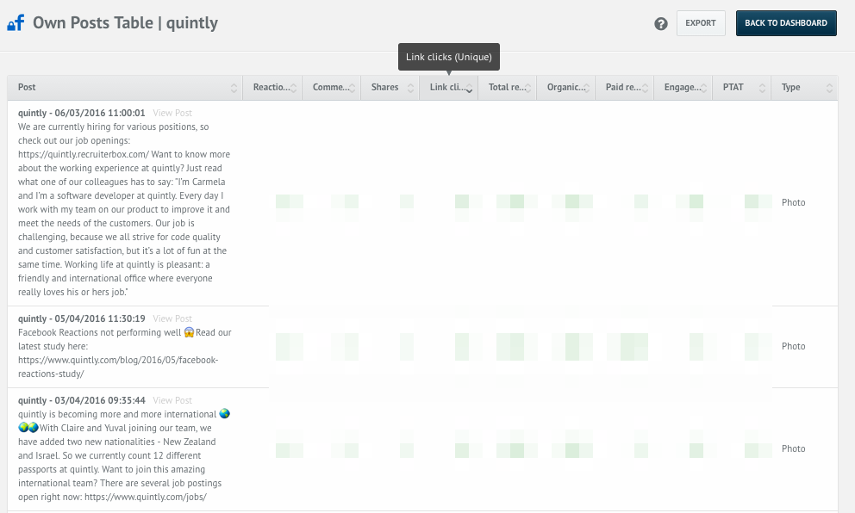Go back via Back to Dashboard button

786,23
